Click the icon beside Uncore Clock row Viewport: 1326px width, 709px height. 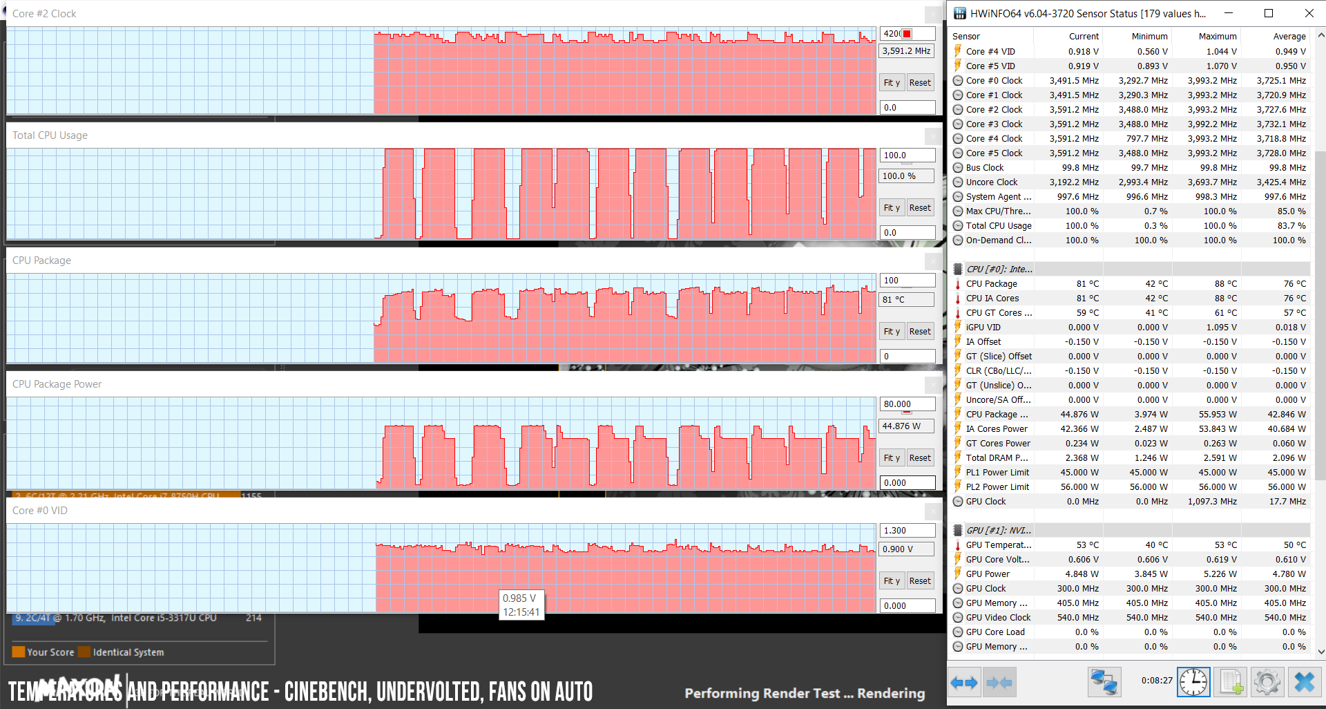[x=958, y=182]
